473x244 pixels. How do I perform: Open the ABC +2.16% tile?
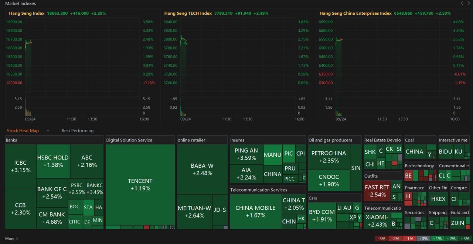point(87,161)
